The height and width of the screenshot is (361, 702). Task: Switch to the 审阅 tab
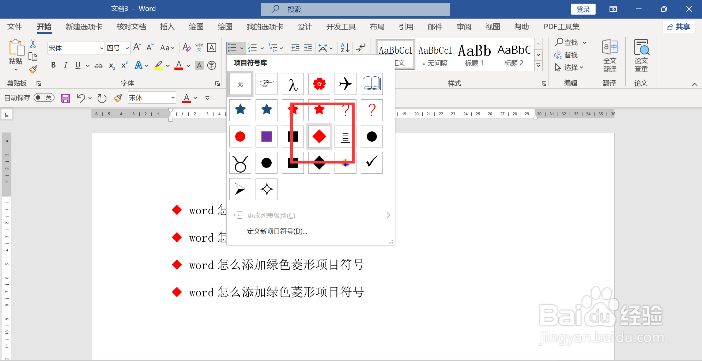(464, 27)
